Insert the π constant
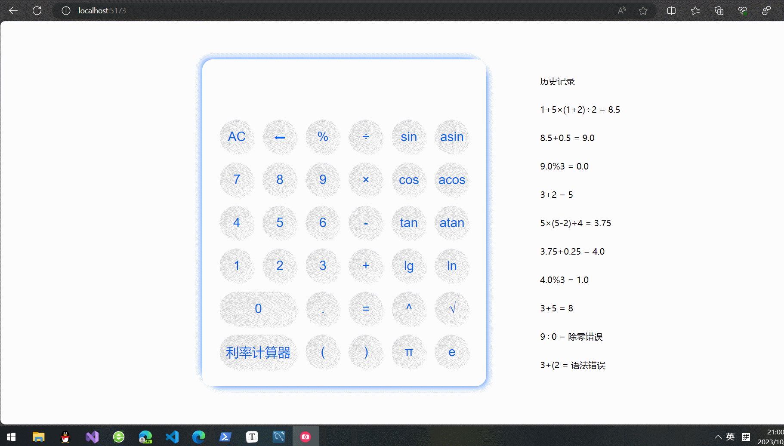This screenshot has height=446, width=784. pyautogui.click(x=408, y=352)
